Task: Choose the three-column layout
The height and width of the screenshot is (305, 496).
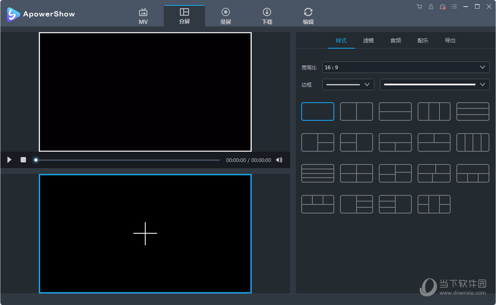Action: click(x=434, y=111)
